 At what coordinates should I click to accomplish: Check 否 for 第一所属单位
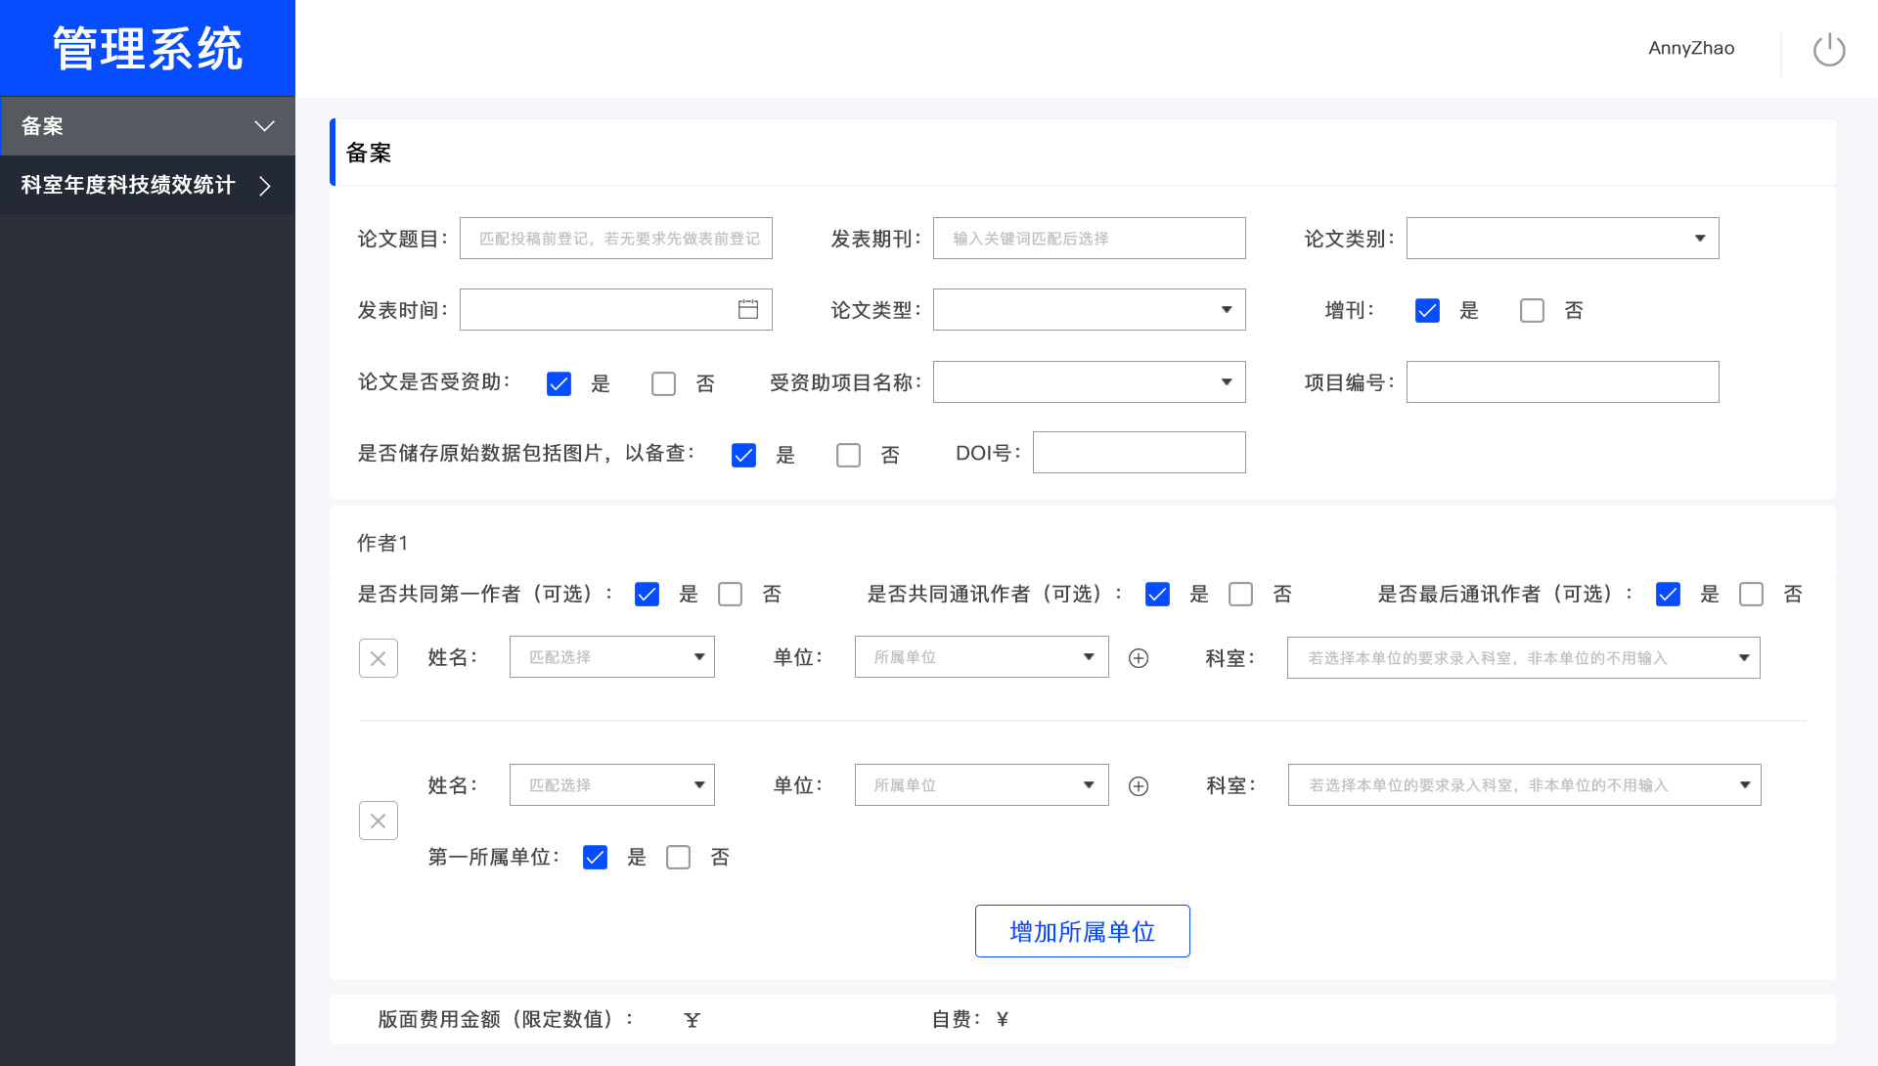[x=678, y=858]
